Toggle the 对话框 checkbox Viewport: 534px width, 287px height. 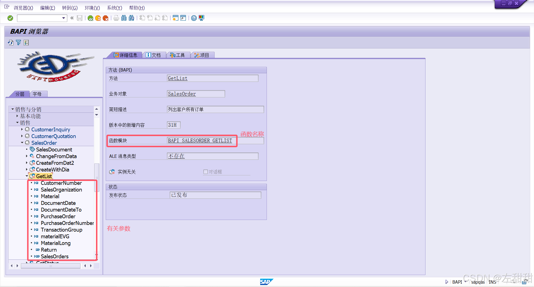[206, 172]
